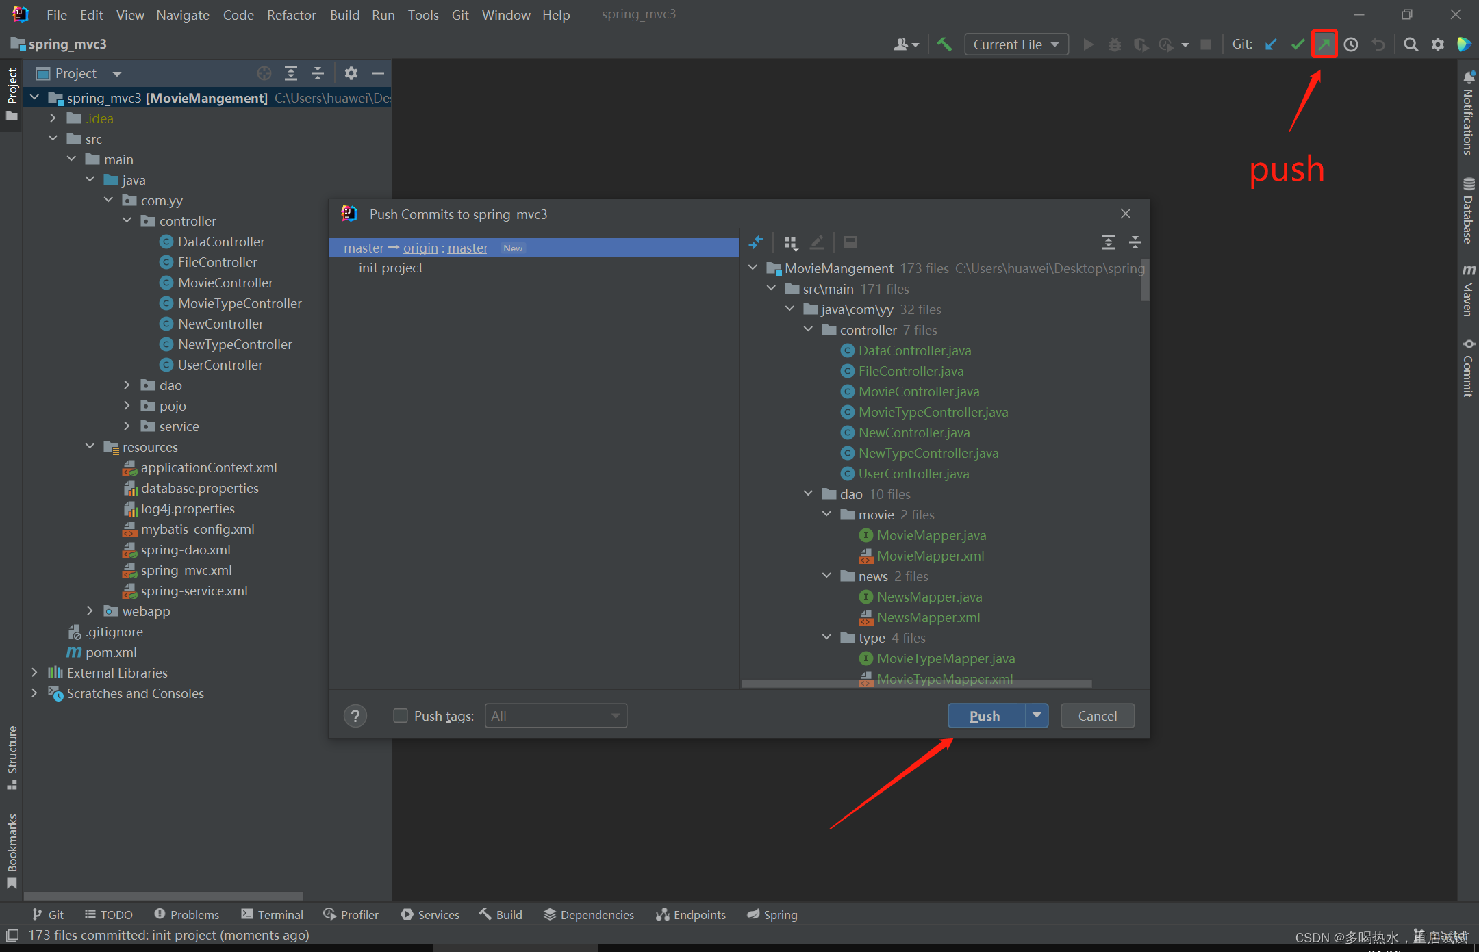Open the Endpoints tool window tab
The image size is (1479, 952).
[691, 915]
